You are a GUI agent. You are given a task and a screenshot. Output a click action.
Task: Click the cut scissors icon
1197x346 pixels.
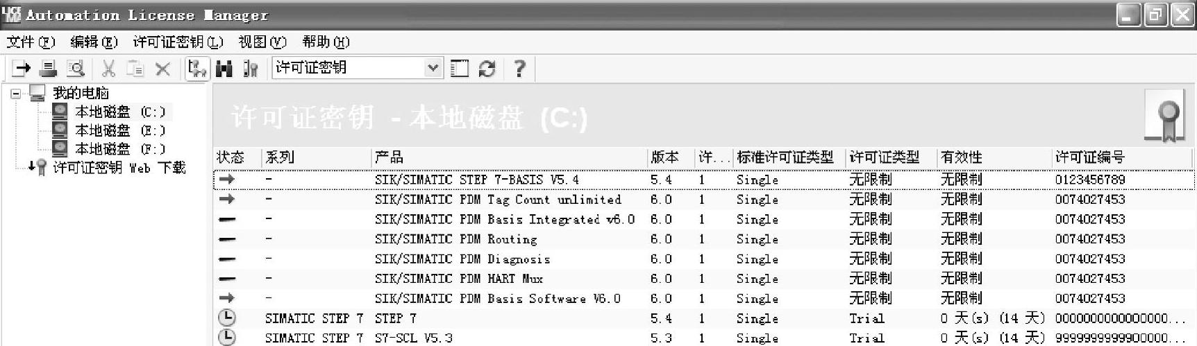(x=108, y=68)
